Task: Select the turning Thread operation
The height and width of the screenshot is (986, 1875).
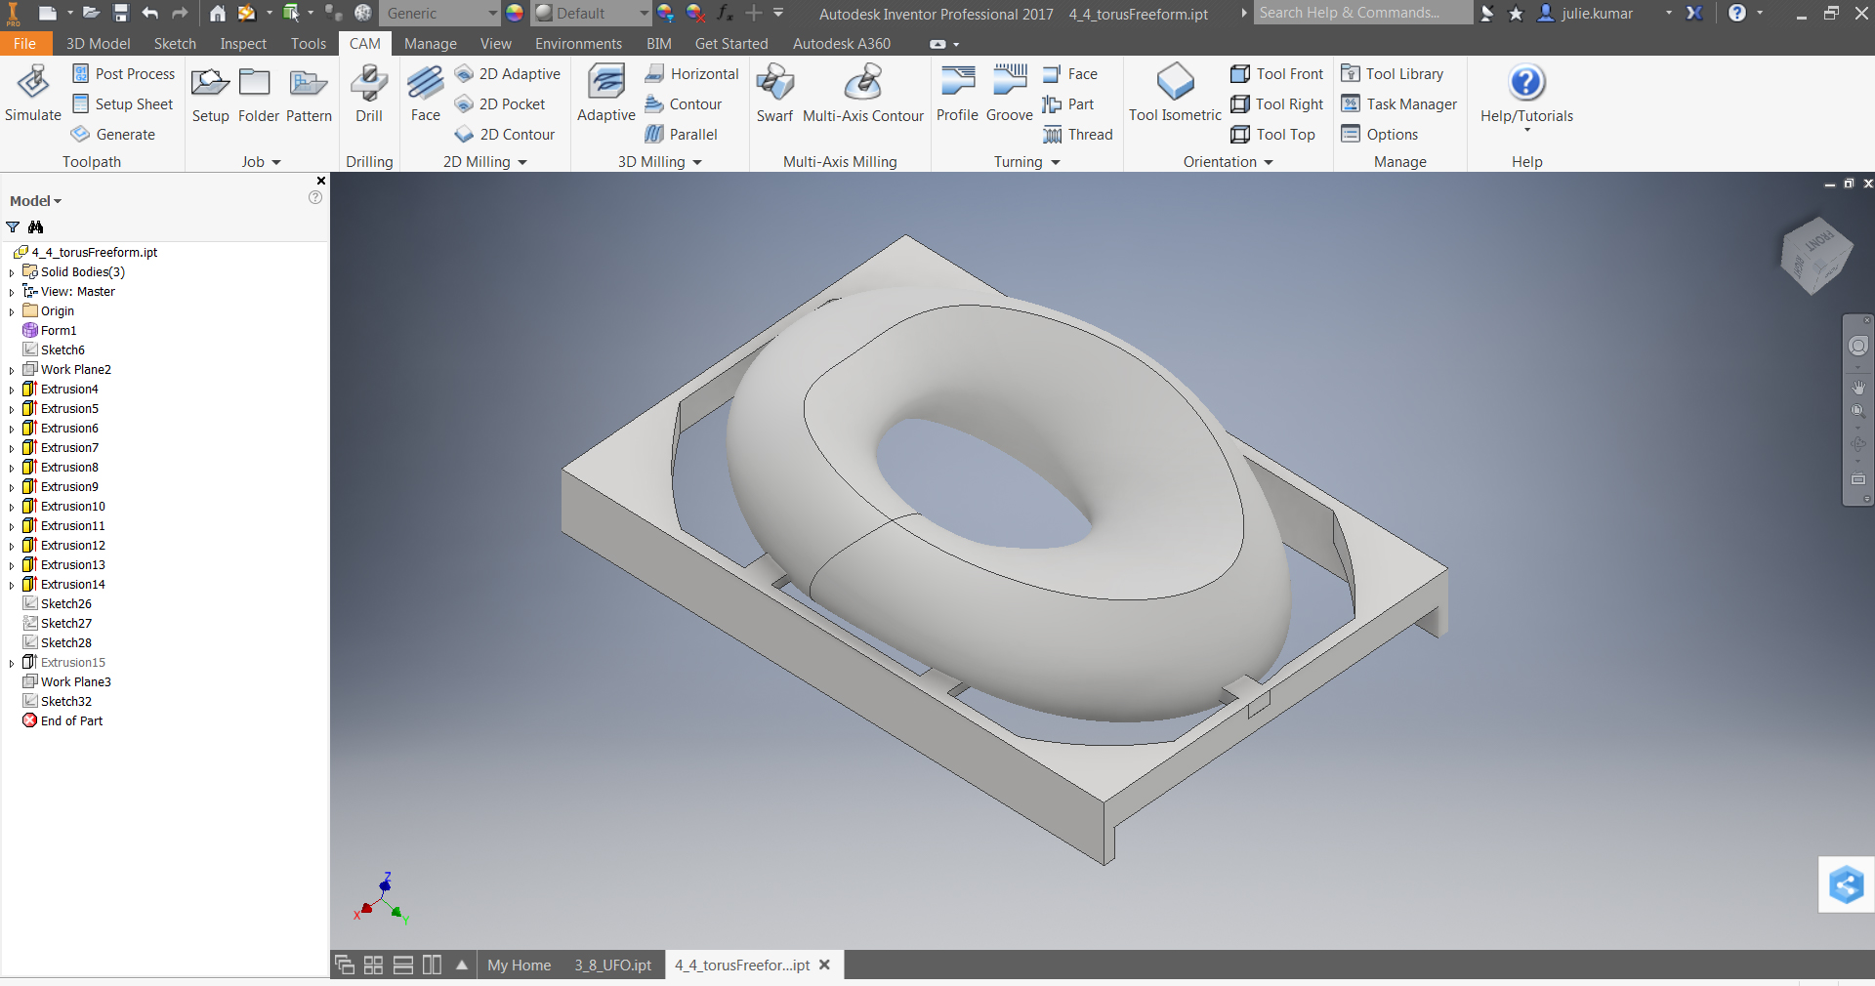Action: (x=1078, y=135)
